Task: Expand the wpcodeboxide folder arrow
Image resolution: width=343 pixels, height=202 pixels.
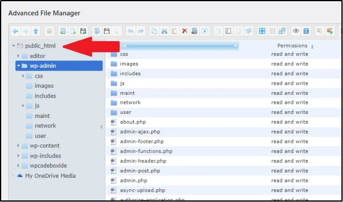Action: click(18, 165)
